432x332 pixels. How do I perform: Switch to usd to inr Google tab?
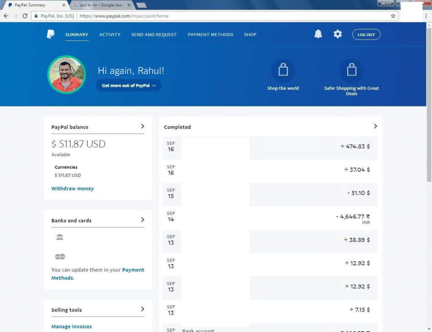click(101, 5)
